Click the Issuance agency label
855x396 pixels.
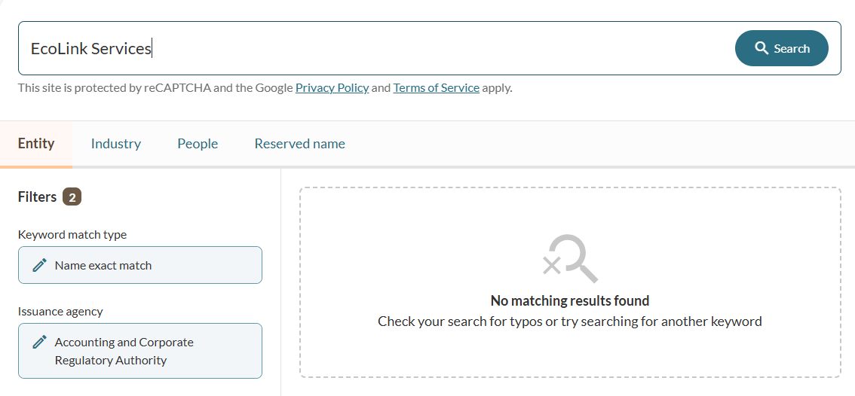[60, 312]
